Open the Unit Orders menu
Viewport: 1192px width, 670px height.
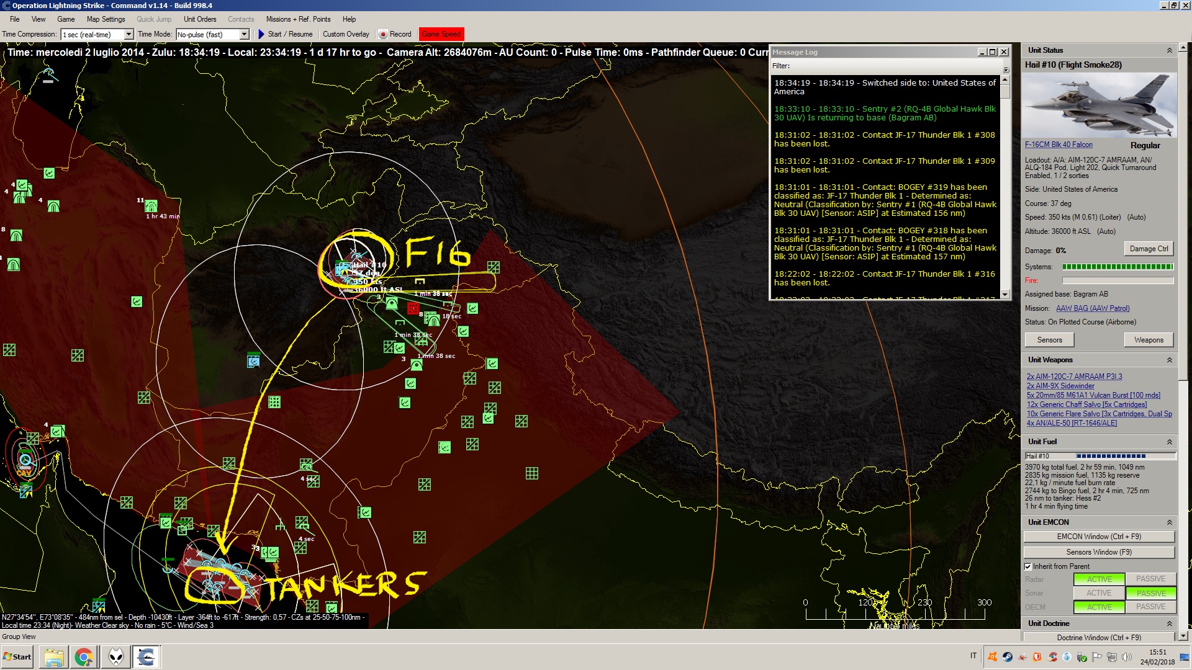pyautogui.click(x=199, y=19)
